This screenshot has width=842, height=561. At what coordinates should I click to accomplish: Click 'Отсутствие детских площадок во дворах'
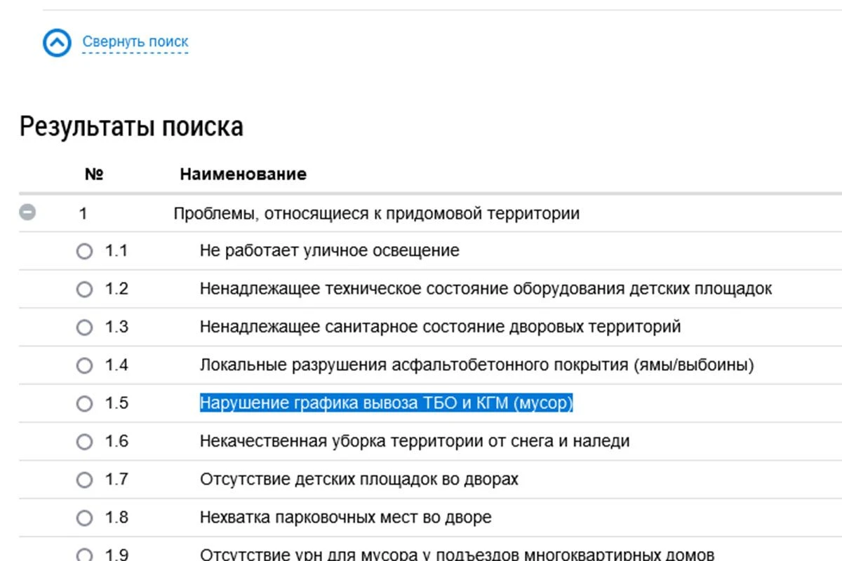click(359, 480)
